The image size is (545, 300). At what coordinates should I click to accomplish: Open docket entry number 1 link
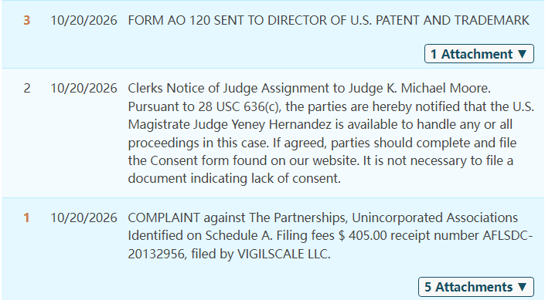tap(26, 217)
